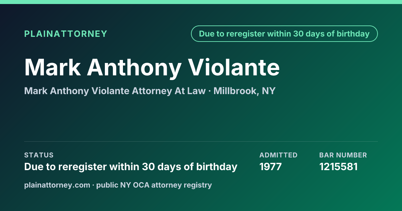The height and width of the screenshot is (211, 402).
Task: Open the plainattorney.com footer link
Action: pos(57,185)
